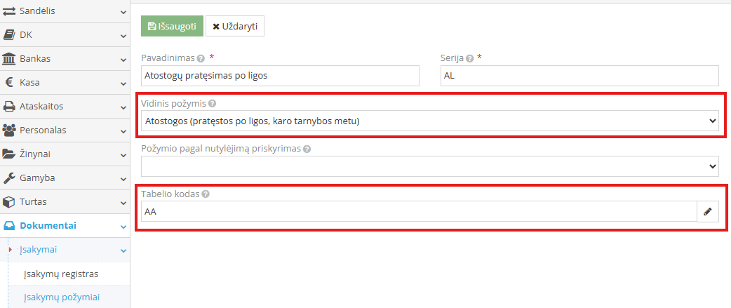Click the Bankas building icon
The width and height of the screenshot is (731, 308).
point(9,59)
